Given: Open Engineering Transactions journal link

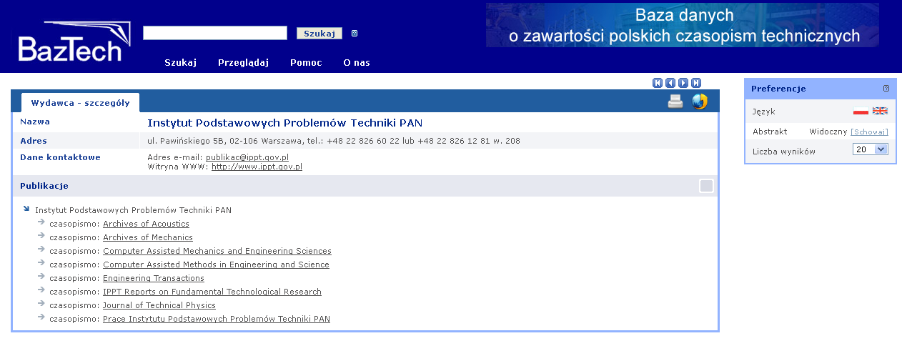Looking at the screenshot, I should [x=154, y=278].
